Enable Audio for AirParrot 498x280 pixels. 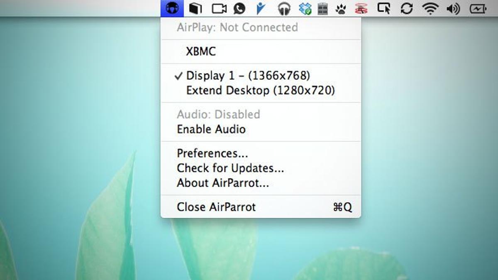211,129
